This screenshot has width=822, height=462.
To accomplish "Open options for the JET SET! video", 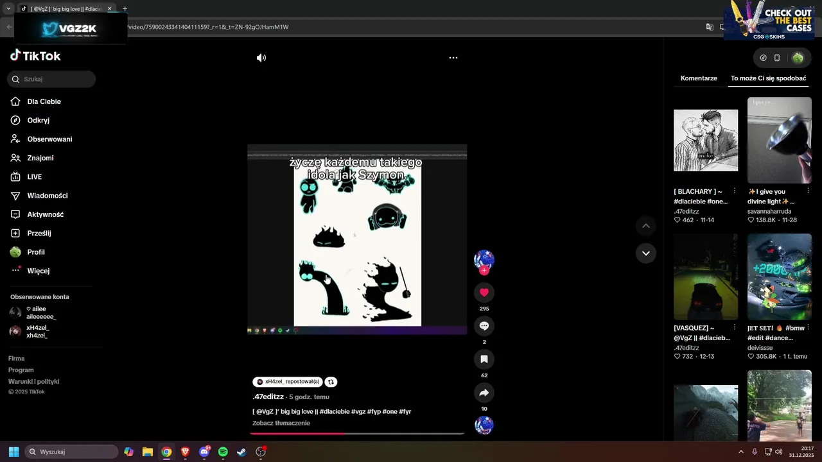I will pyautogui.click(x=808, y=328).
